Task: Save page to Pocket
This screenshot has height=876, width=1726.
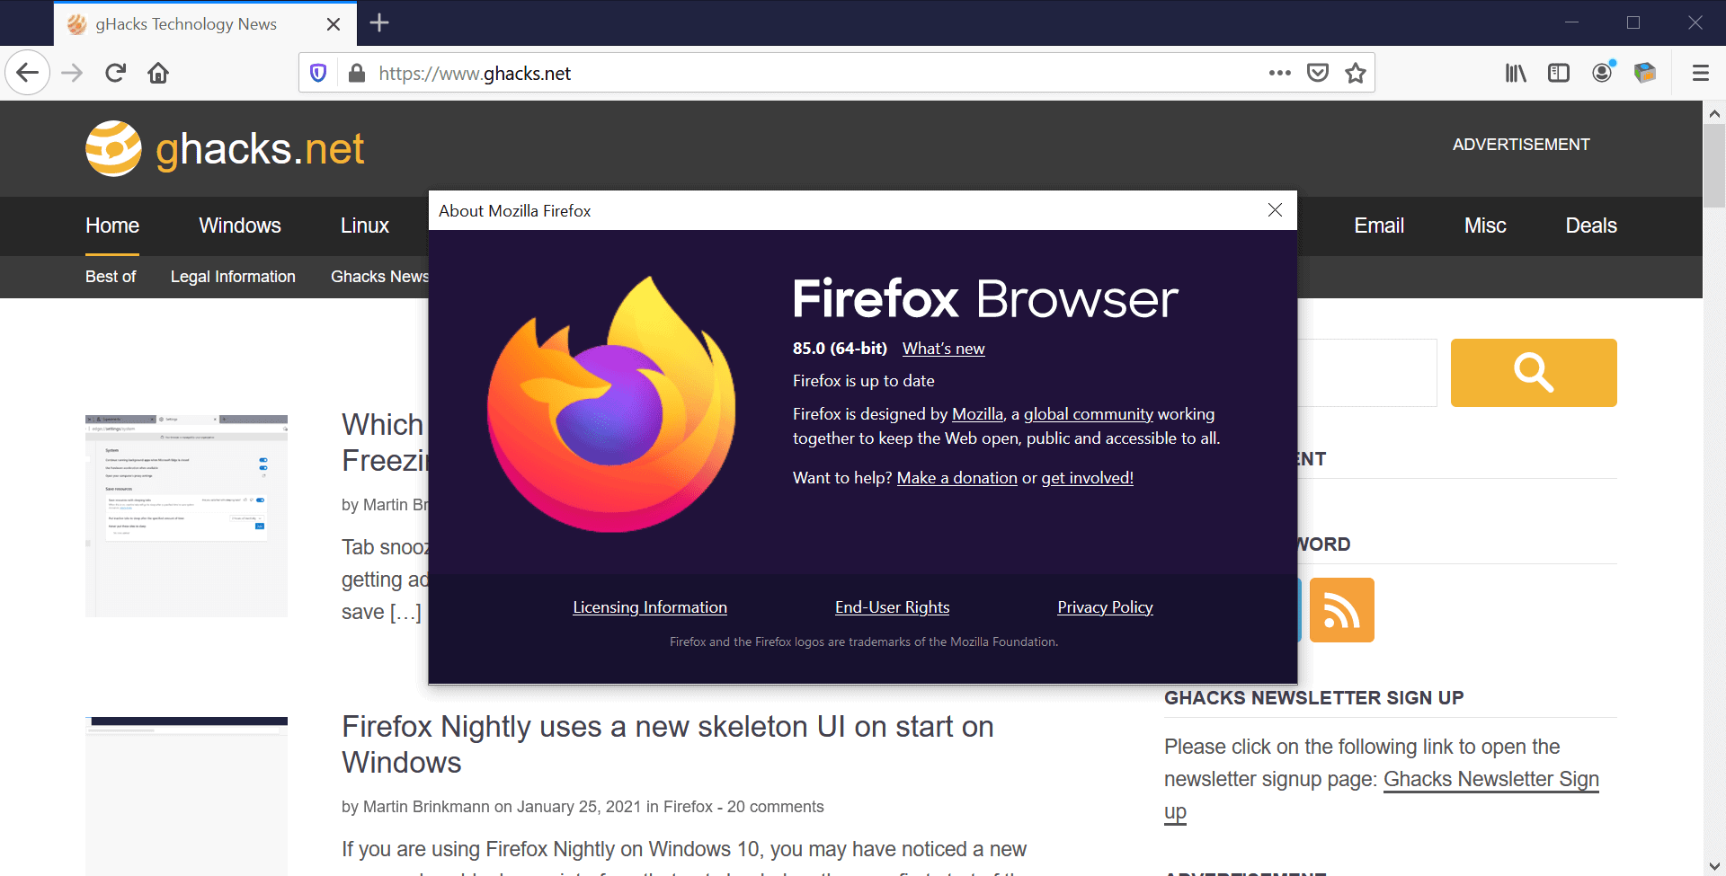Action: [1317, 73]
